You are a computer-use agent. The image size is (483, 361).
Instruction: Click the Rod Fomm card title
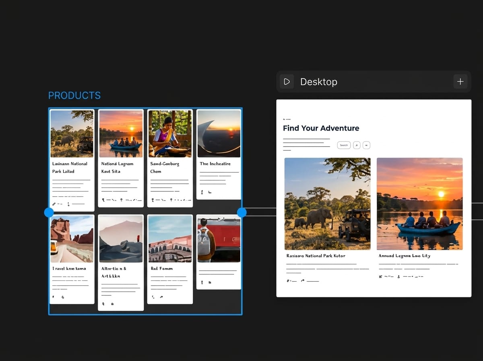click(x=162, y=268)
